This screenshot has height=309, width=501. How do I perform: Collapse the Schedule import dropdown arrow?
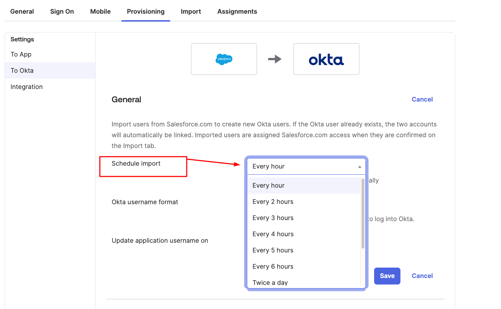359,167
